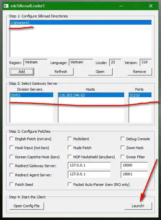Enable the Multiclient checkbox
The height and width of the screenshot is (220, 161).
(70, 139)
